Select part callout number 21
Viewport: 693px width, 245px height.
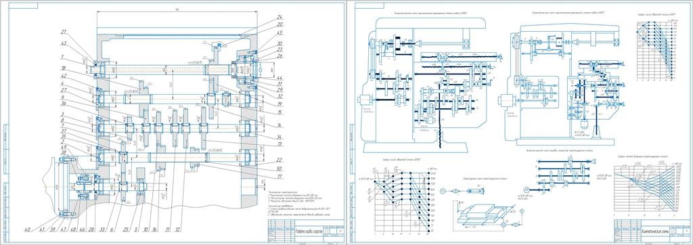(x=64, y=31)
